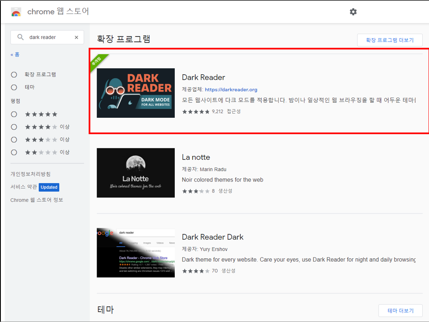Screen dimensions: 429x322
Task: Open the La Notte moon thumbnail
Action: pyautogui.click(x=136, y=173)
